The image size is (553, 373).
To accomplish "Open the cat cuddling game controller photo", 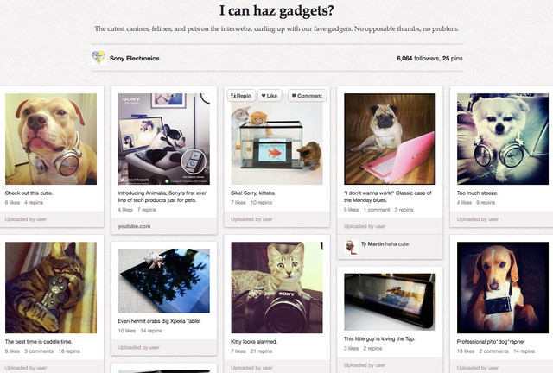I will pyautogui.click(x=51, y=288).
